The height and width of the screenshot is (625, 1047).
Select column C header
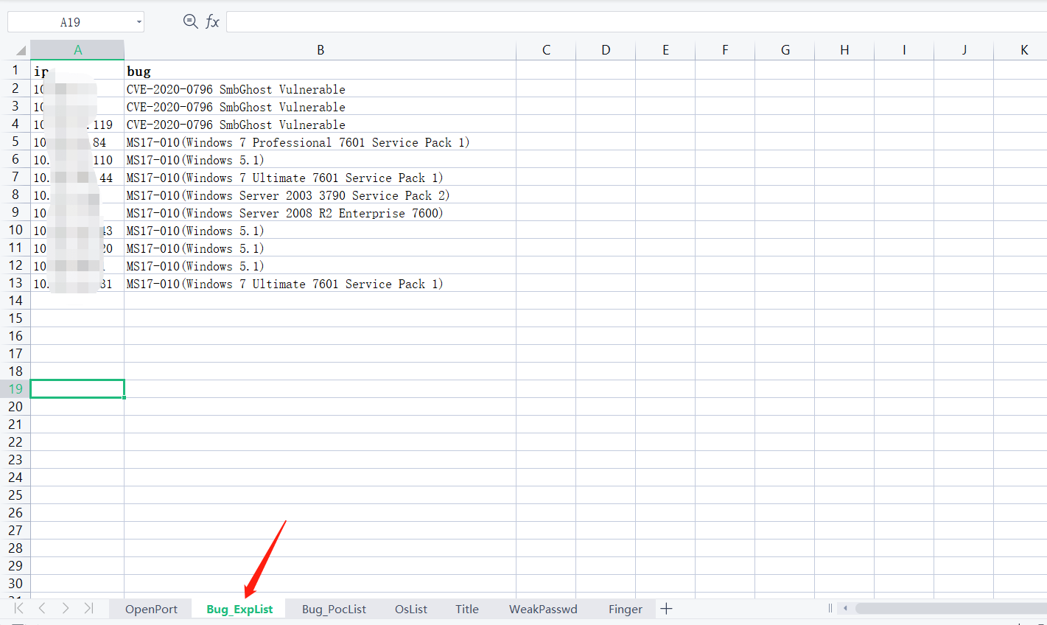click(x=546, y=50)
